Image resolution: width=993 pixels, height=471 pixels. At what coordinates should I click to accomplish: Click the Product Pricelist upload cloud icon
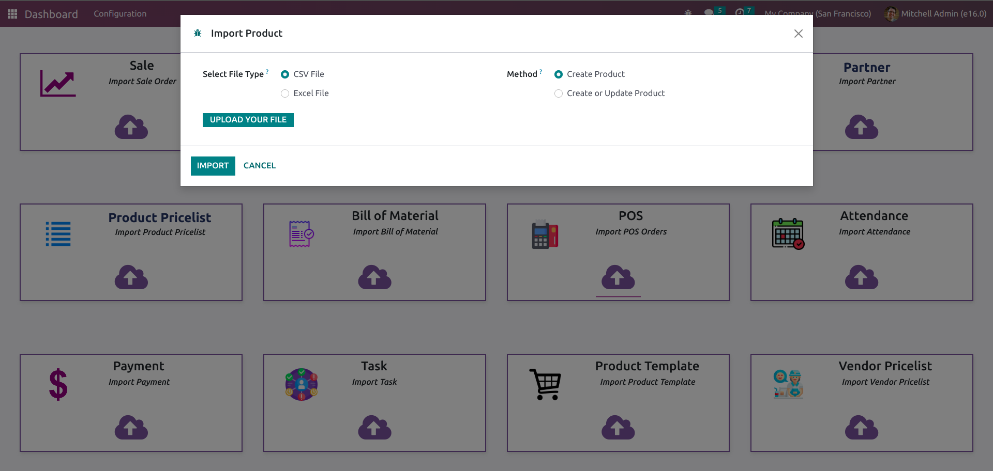pos(131,277)
